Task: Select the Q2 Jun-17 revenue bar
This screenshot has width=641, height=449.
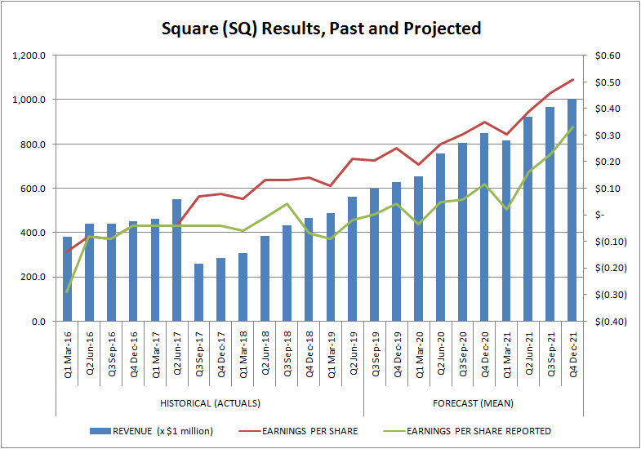Action: click(177, 260)
